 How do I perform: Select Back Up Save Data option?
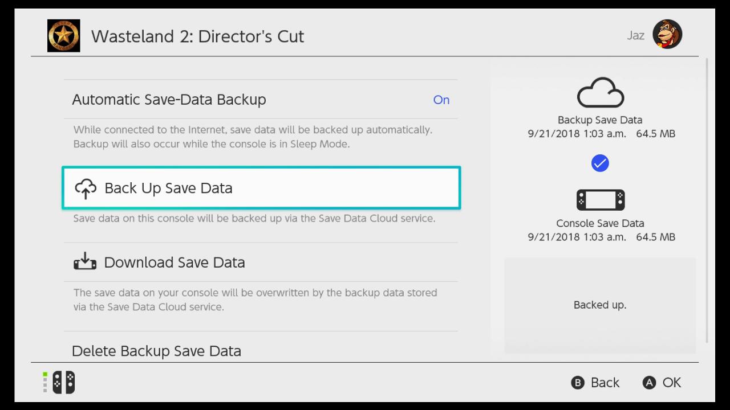pos(261,188)
